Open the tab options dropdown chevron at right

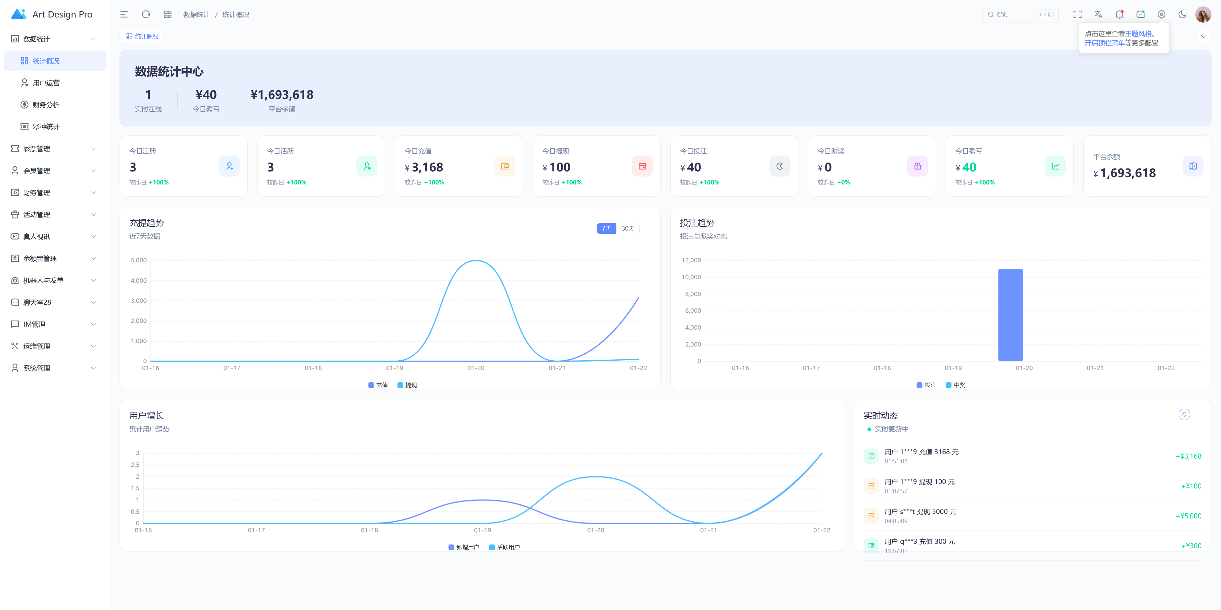pos(1204,37)
